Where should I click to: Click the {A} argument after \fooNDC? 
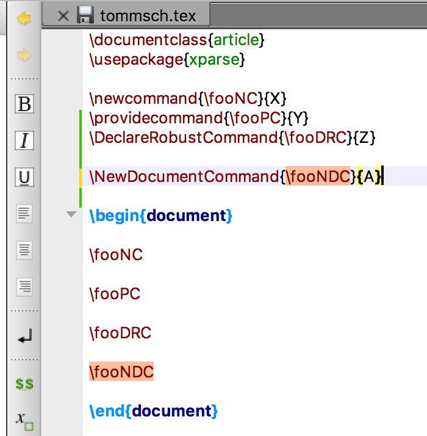pyautogui.click(x=368, y=176)
